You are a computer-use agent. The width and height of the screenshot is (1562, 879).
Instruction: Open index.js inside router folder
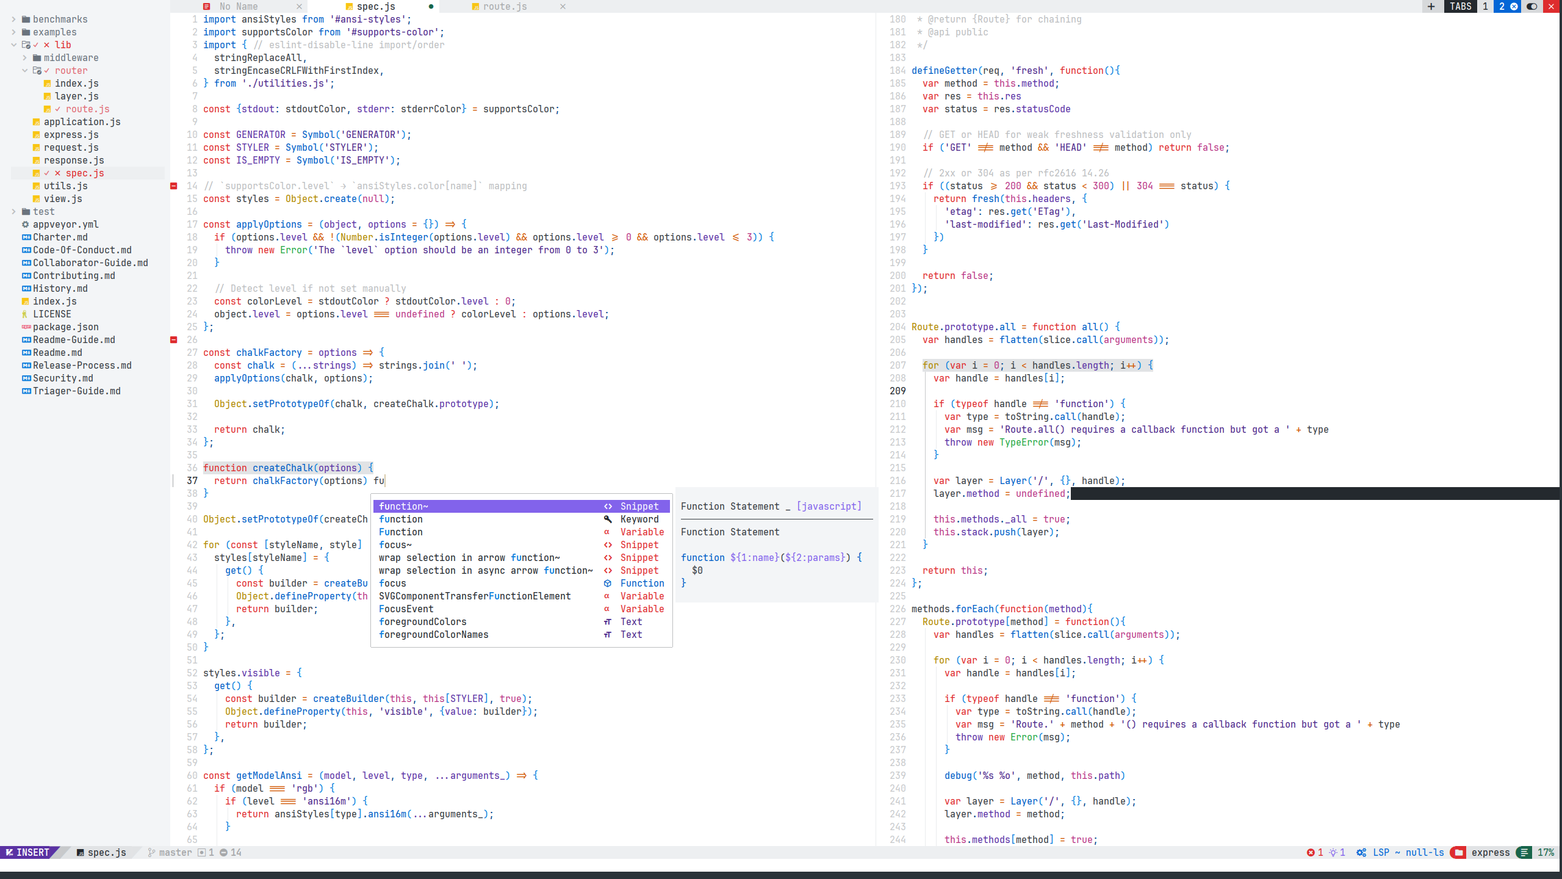pos(76,84)
